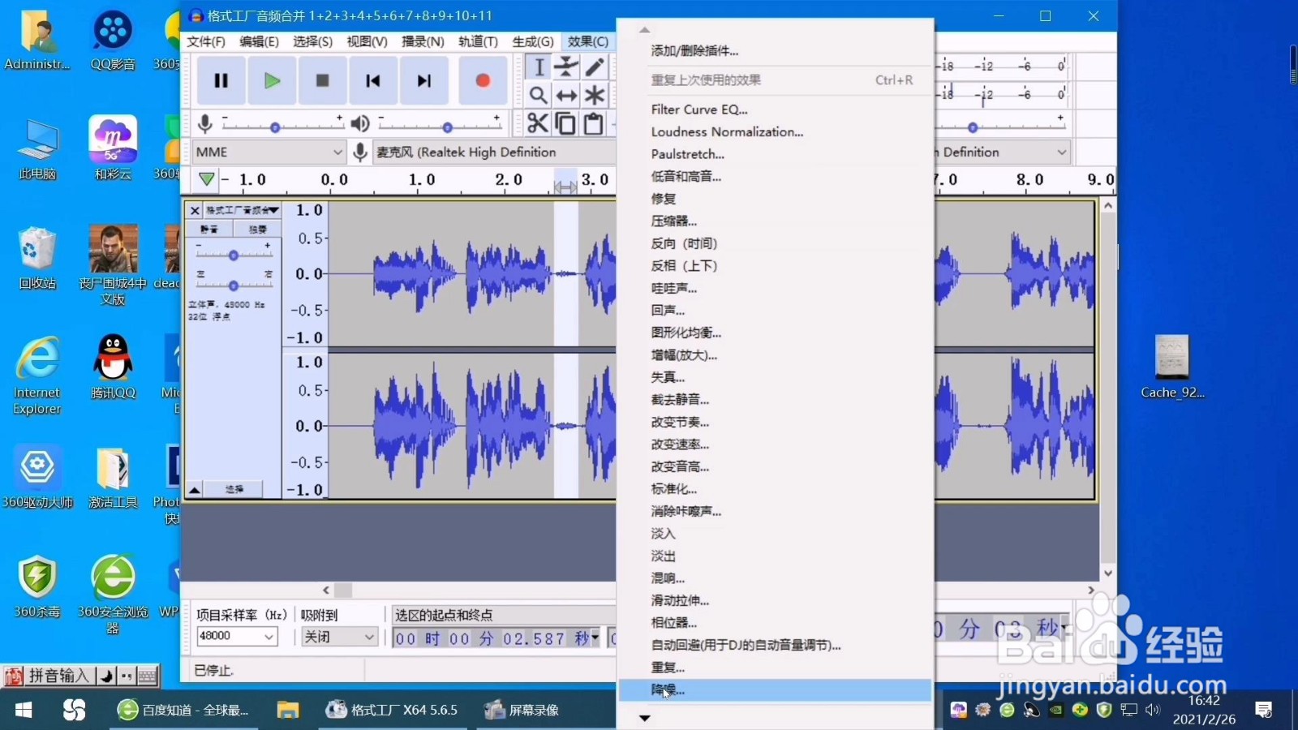
Task: Open the 选择(S) menu
Action: [312, 41]
